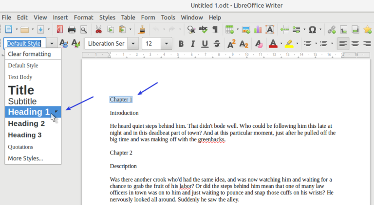Click the yellow highlighting color button
This screenshot has width=374, height=205.
pyautogui.click(x=289, y=44)
